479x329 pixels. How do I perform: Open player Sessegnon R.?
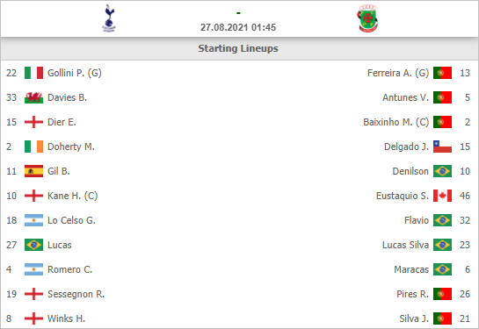76,294
